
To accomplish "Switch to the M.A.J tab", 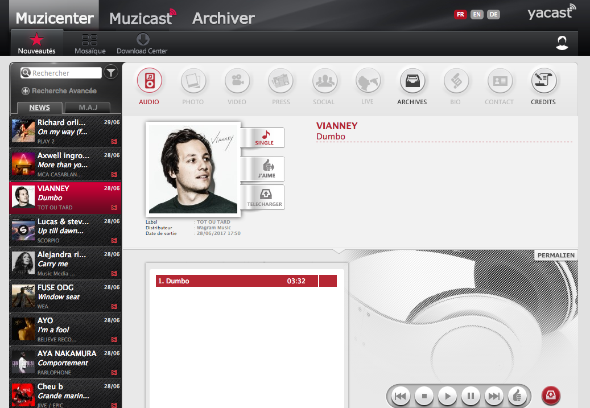I will coord(88,108).
